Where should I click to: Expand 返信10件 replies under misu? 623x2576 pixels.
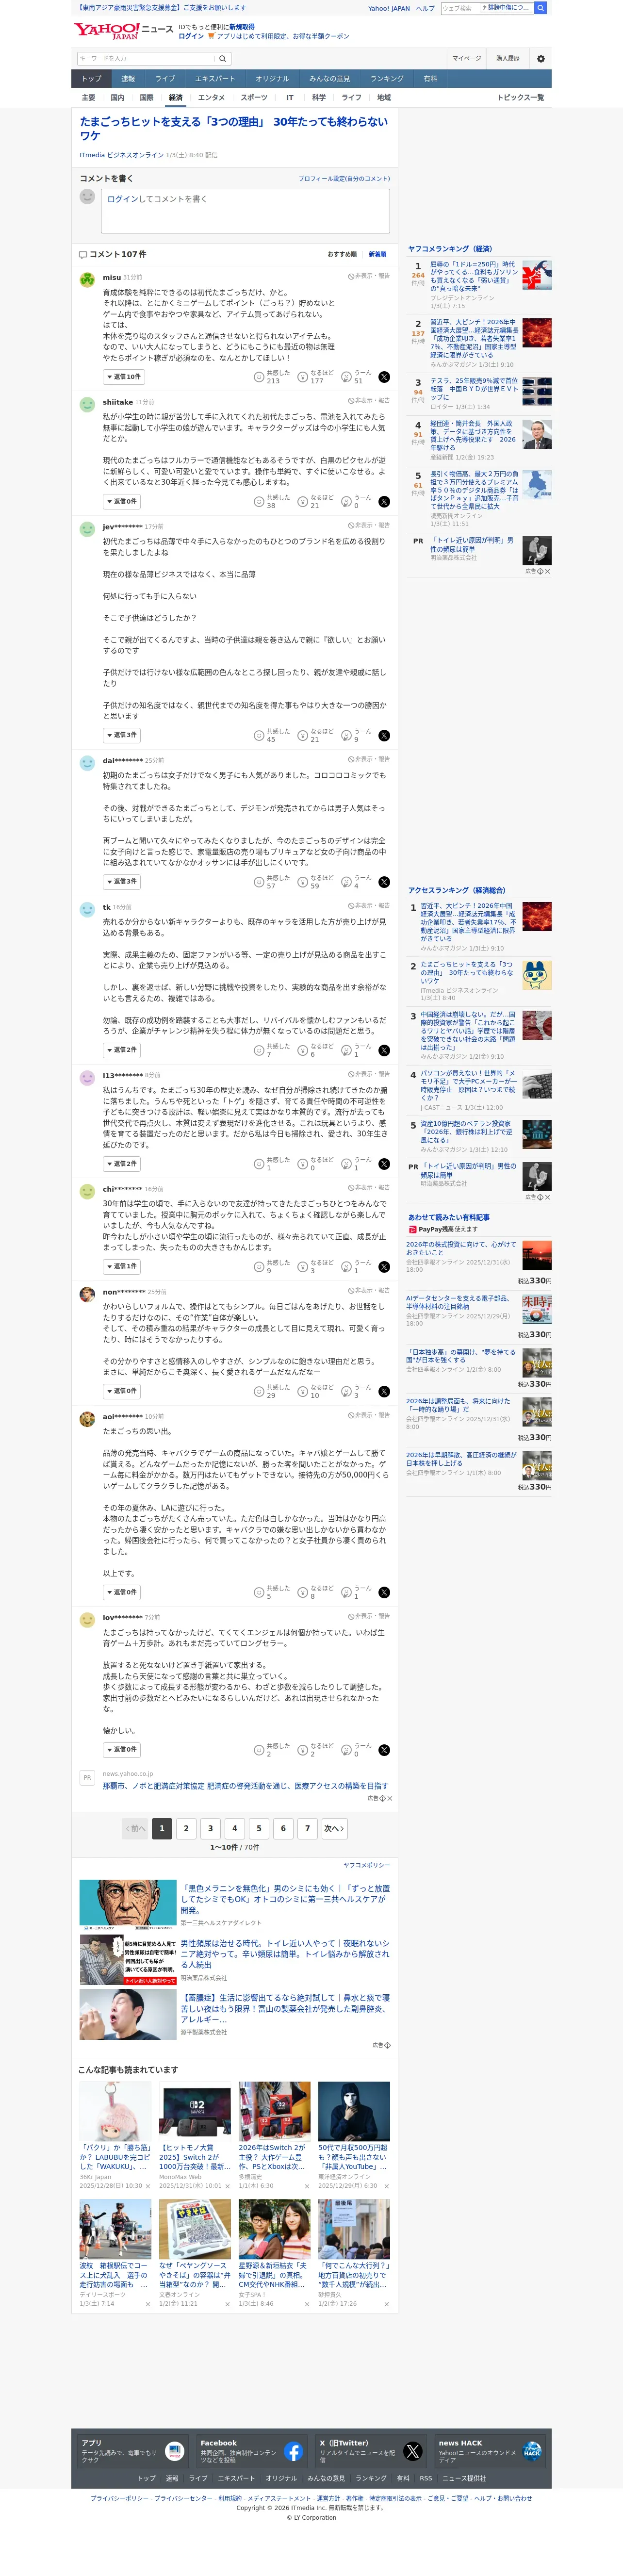click(124, 377)
